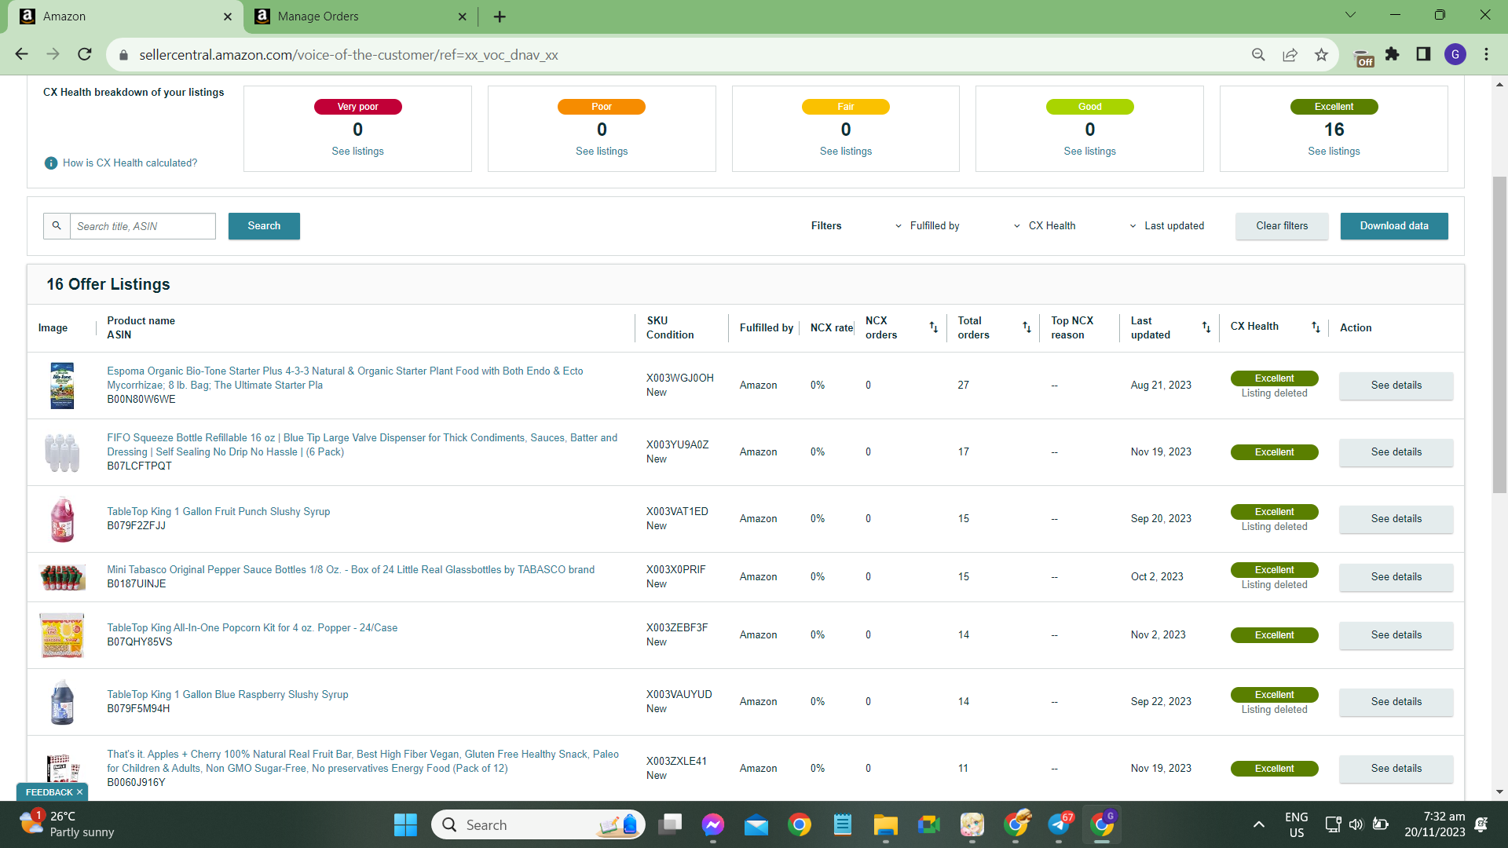
Task: Open See listings under Very poor
Action: (357, 152)
